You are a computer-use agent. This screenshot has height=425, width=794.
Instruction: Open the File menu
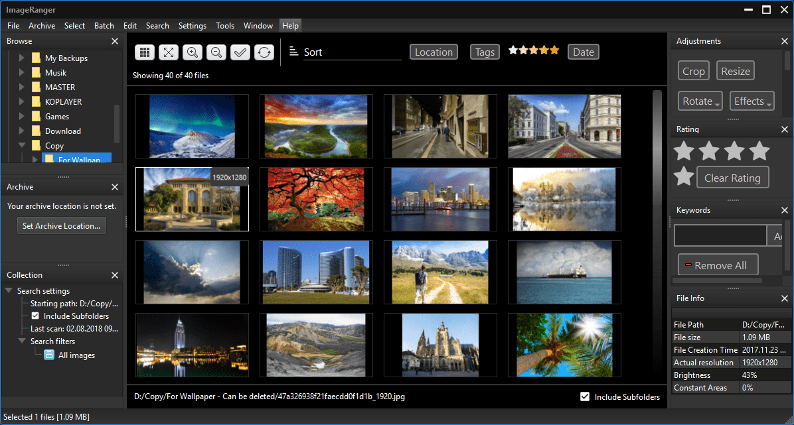click(13, 26)
